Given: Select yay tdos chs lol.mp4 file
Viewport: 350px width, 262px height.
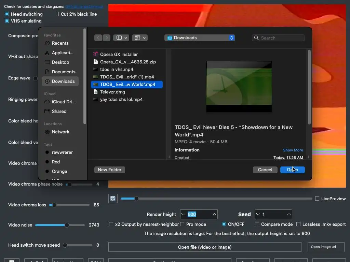Looking at the screenshot, I should coord(127,100).
